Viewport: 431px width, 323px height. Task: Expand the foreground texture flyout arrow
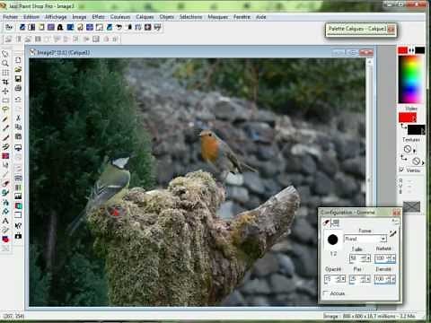click(x=415, y=150)
